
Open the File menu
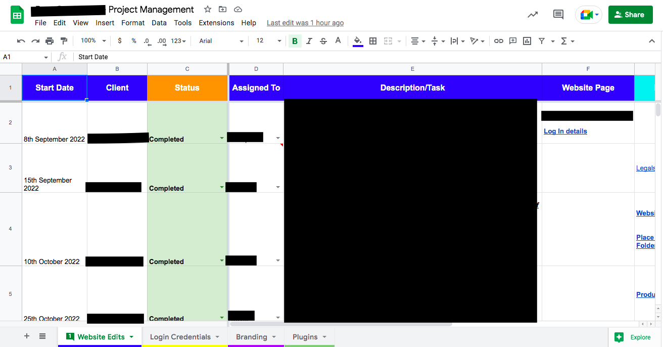[40, 23]
